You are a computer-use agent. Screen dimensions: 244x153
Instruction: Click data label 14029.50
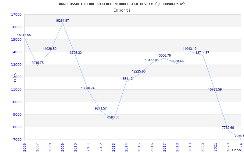coord(50,49)
